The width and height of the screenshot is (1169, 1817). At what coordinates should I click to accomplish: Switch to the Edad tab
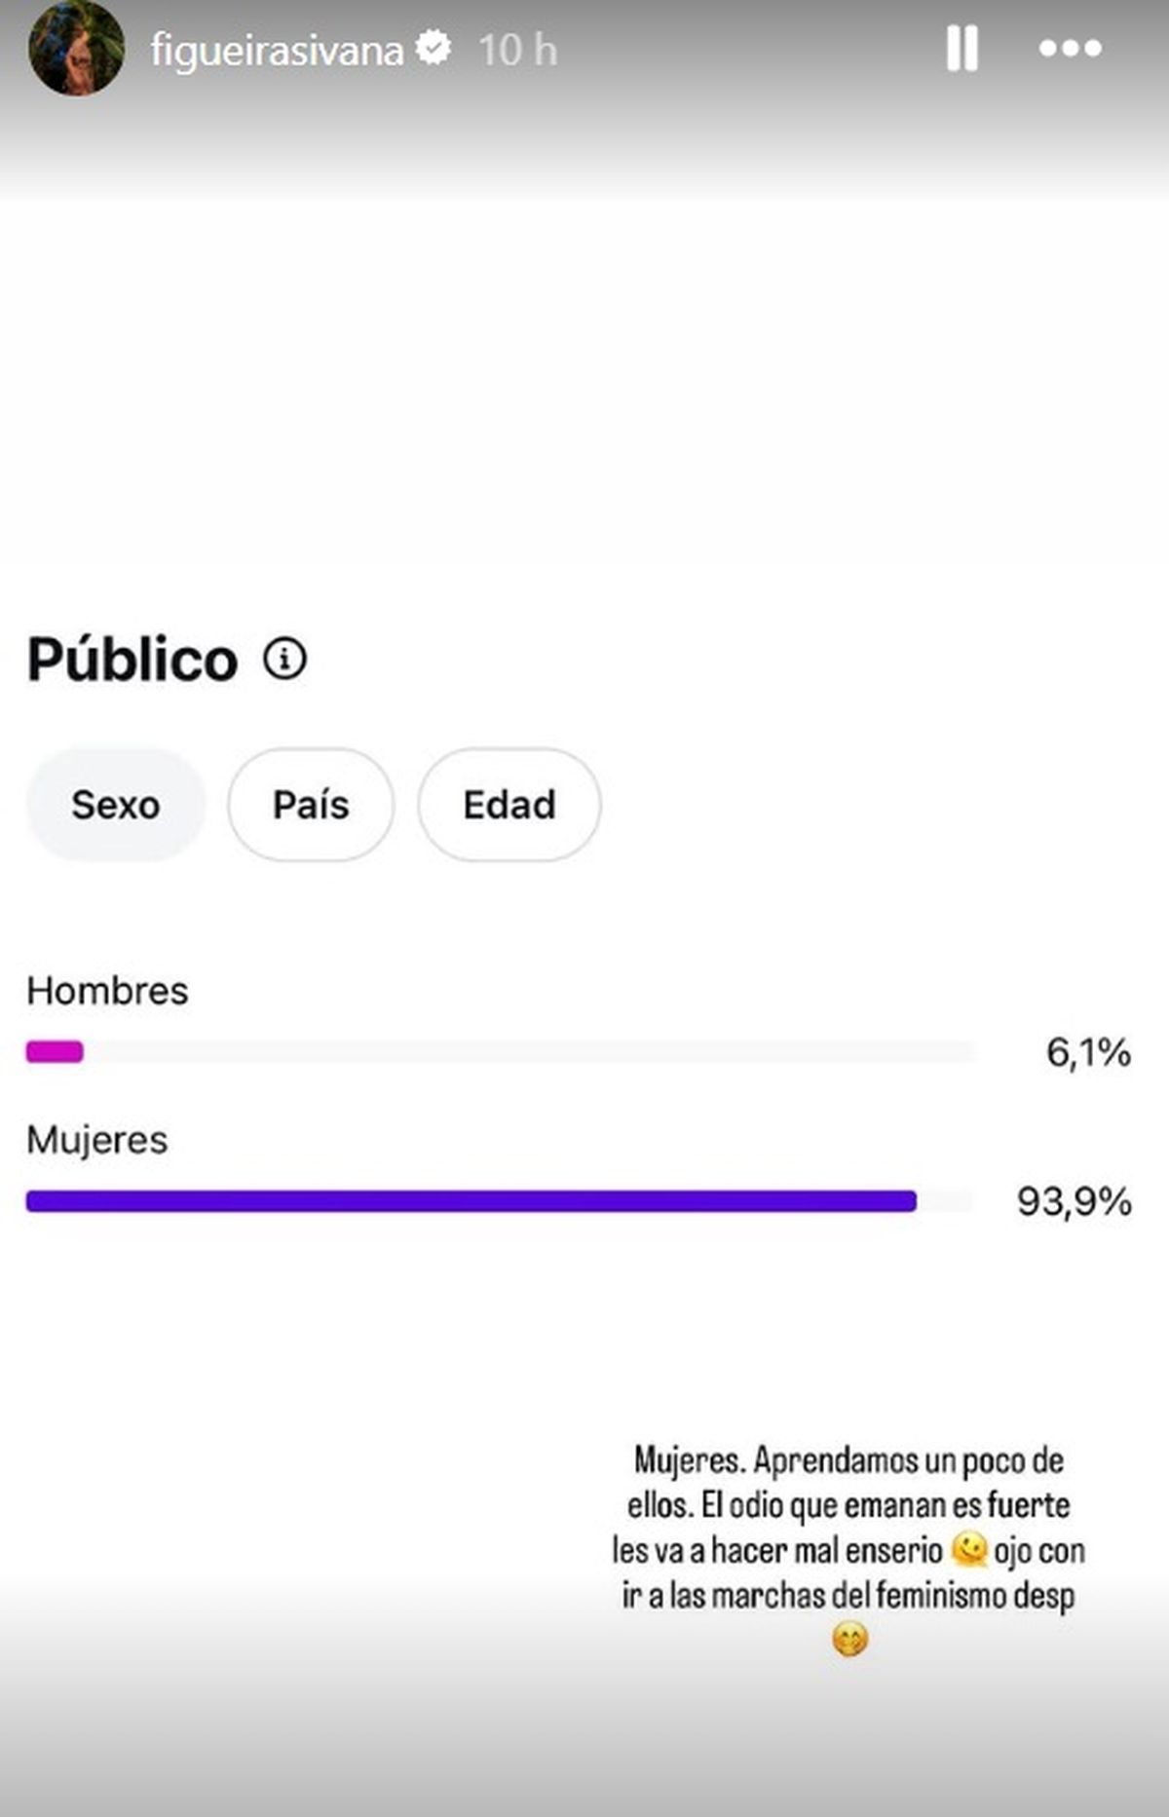[x=509, y=805]
